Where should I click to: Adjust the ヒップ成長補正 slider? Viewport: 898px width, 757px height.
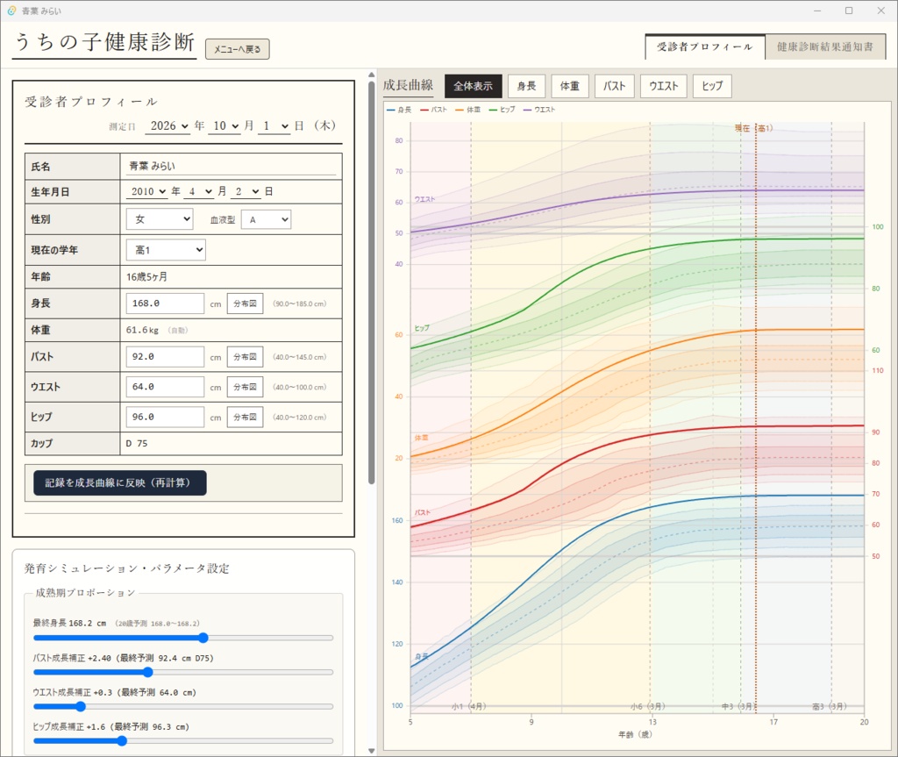(x=183, y=741)
